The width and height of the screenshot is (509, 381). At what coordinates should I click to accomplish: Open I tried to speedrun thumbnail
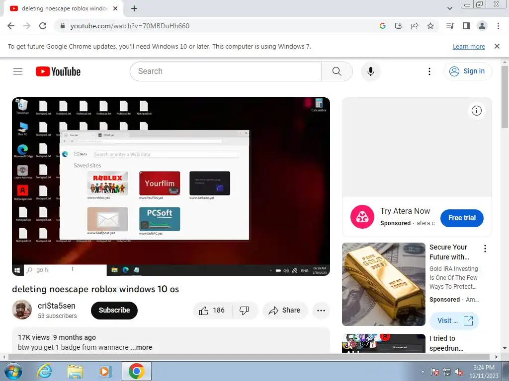click(x=383, y=343)
